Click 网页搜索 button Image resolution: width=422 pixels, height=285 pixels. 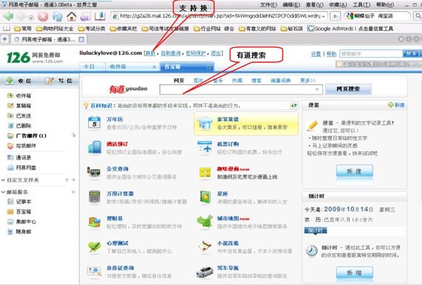348,89
